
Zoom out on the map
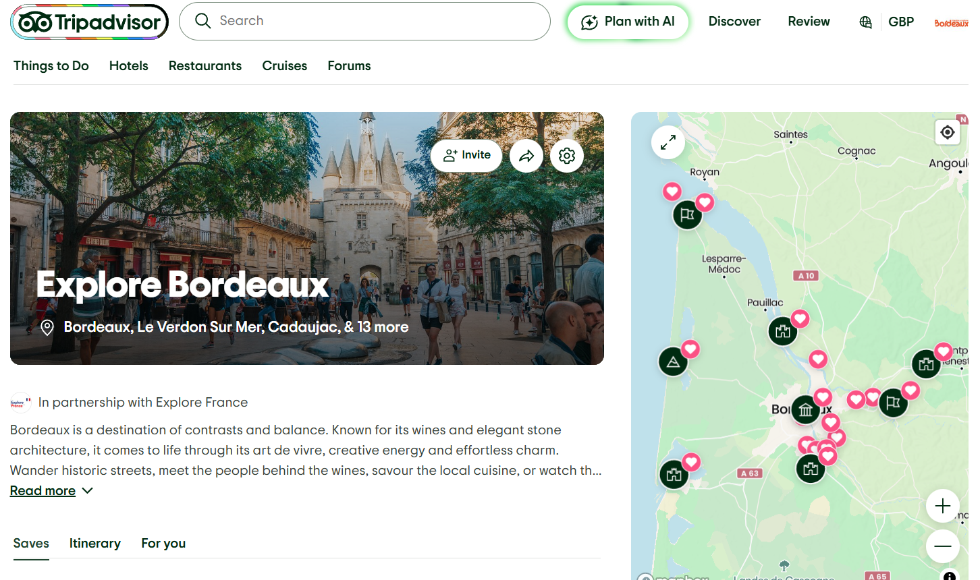(x=943, y=546)
